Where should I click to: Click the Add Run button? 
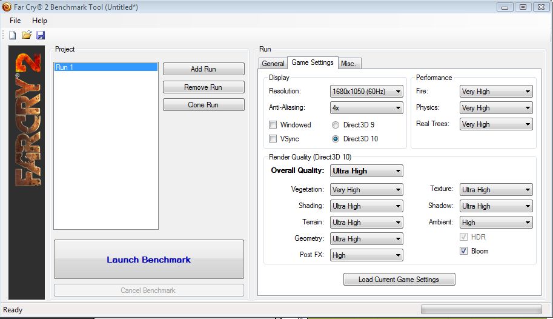[204, 69]
